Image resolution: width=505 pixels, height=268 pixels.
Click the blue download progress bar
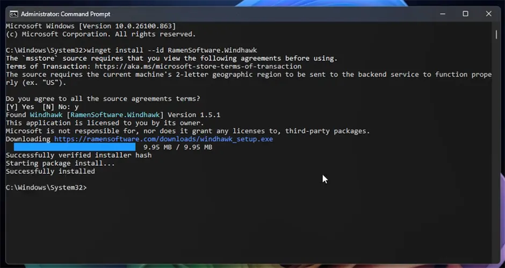[x=75, y=147]
